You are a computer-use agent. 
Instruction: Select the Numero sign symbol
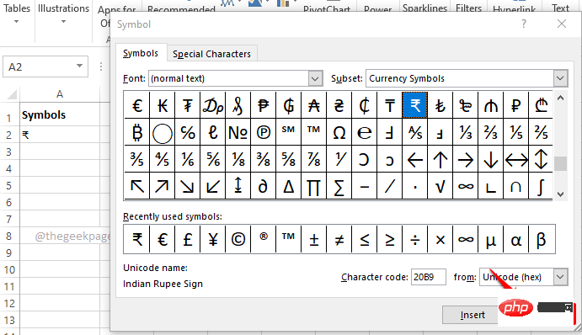click(x=238, y=132)
